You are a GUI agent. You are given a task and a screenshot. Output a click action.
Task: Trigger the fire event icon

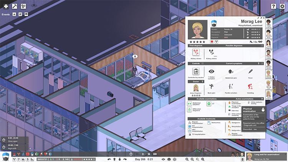(14, 14)
